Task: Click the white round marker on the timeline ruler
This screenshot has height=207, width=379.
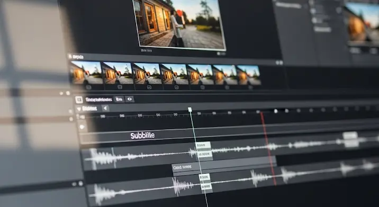Action: pyautogui.click(x=276, y=111)
